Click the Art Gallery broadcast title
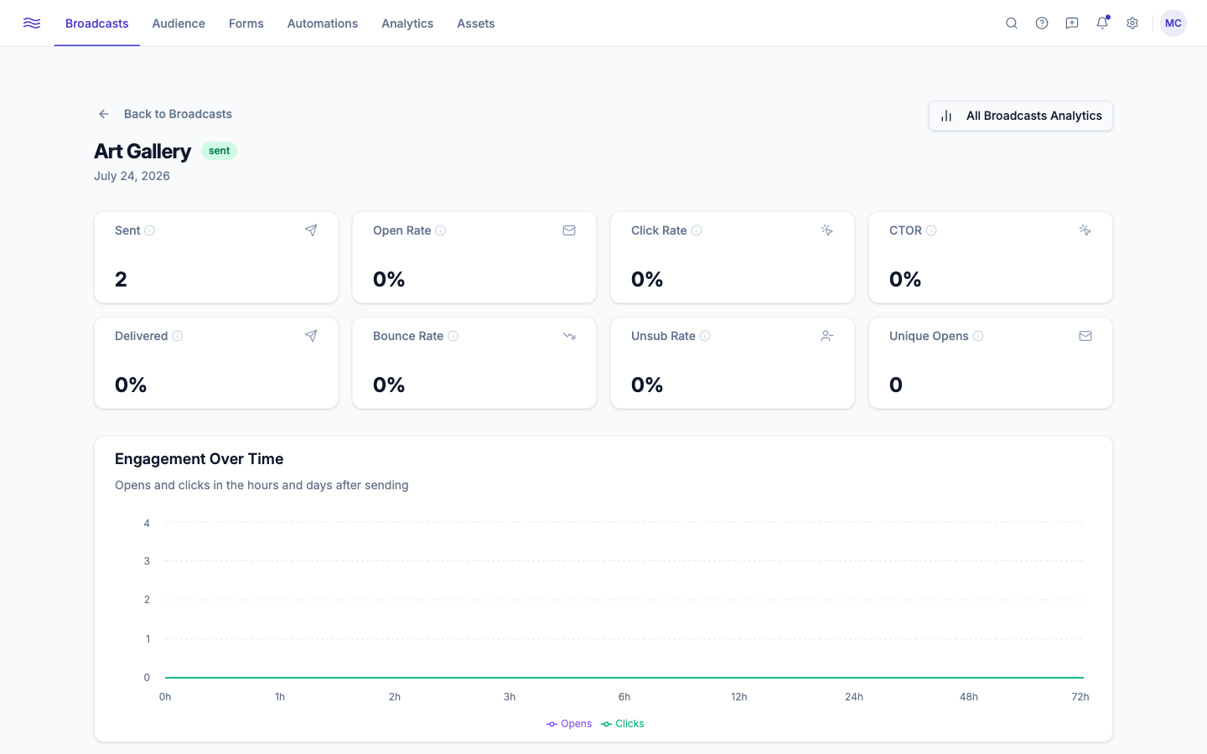 pos(142,152)
